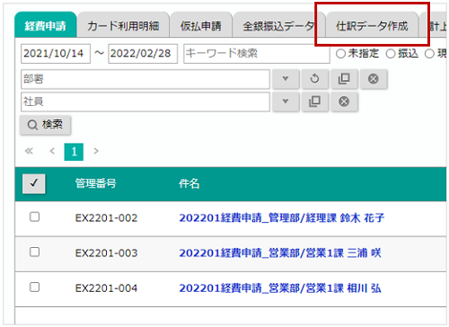Expand the 社員 dropdown arrow
Image resolution: width=449 pixels, height=327 pixels.
(x=286, y=102)
